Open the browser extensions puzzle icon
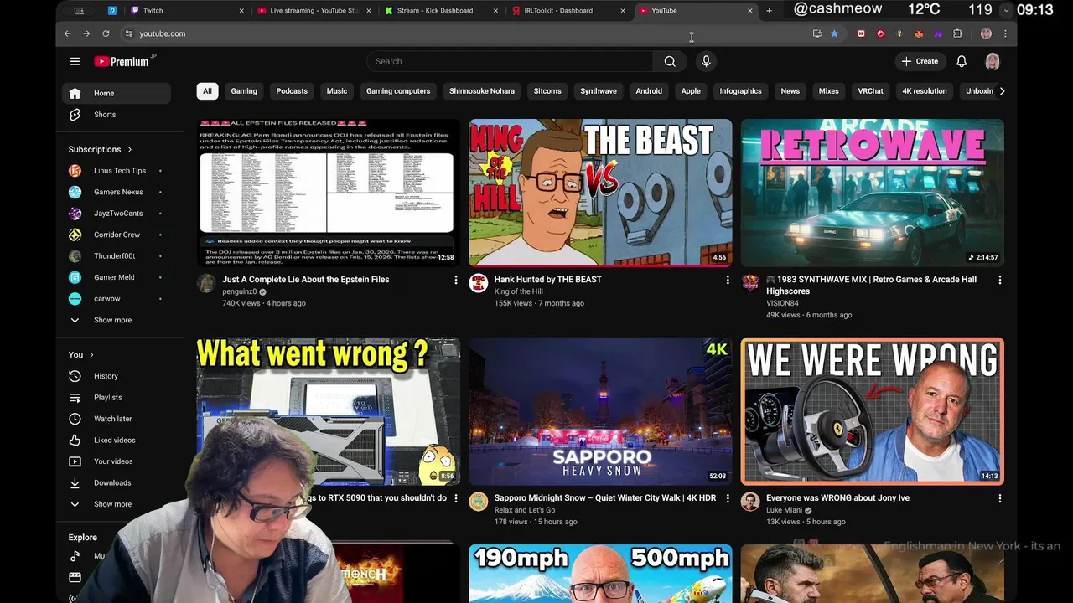This screenshot has height=603, width=1073. [x=957, y=33]
